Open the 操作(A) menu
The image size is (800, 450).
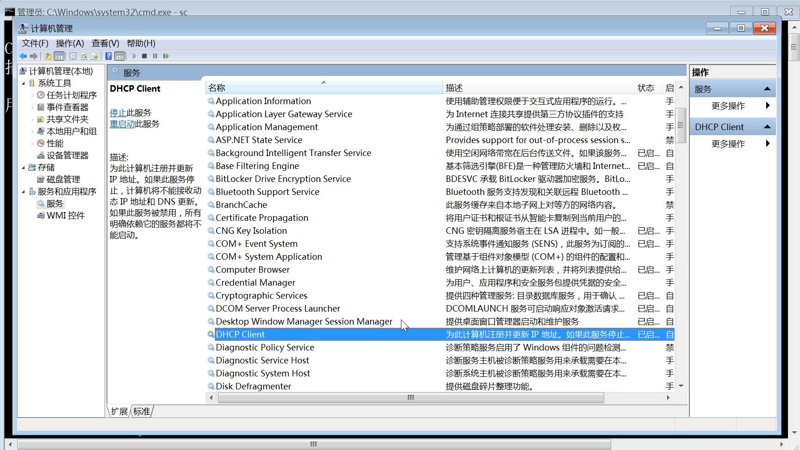pos(70,43)
